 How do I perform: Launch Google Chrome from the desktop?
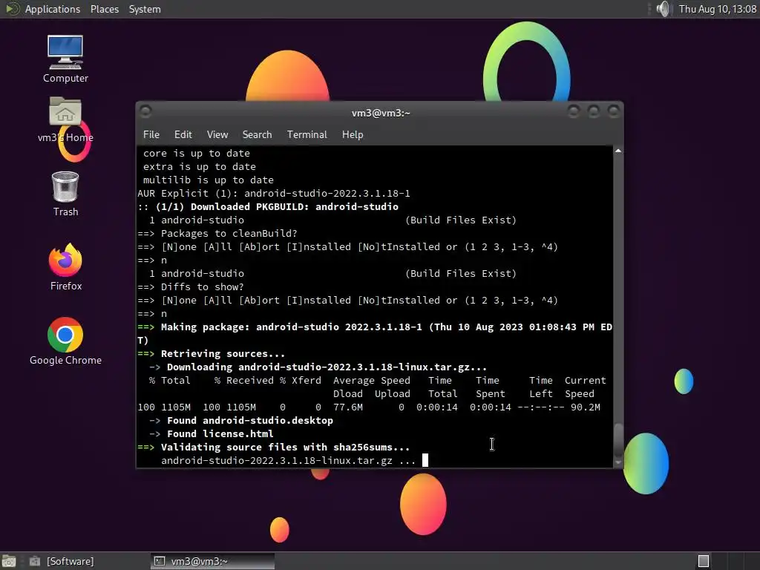(65, 341)
